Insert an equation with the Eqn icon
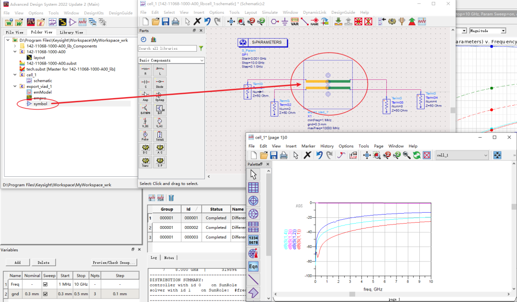This screenshot has width=517, height=302. pos(253,267)
